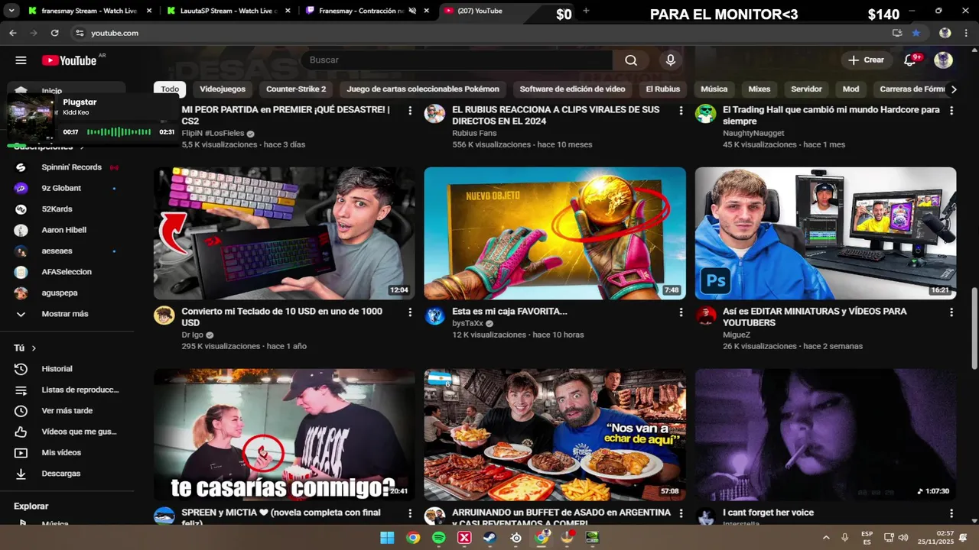Click the magnifier search button
The height and width of the screenshot is (550, 979).
(630, 60)
